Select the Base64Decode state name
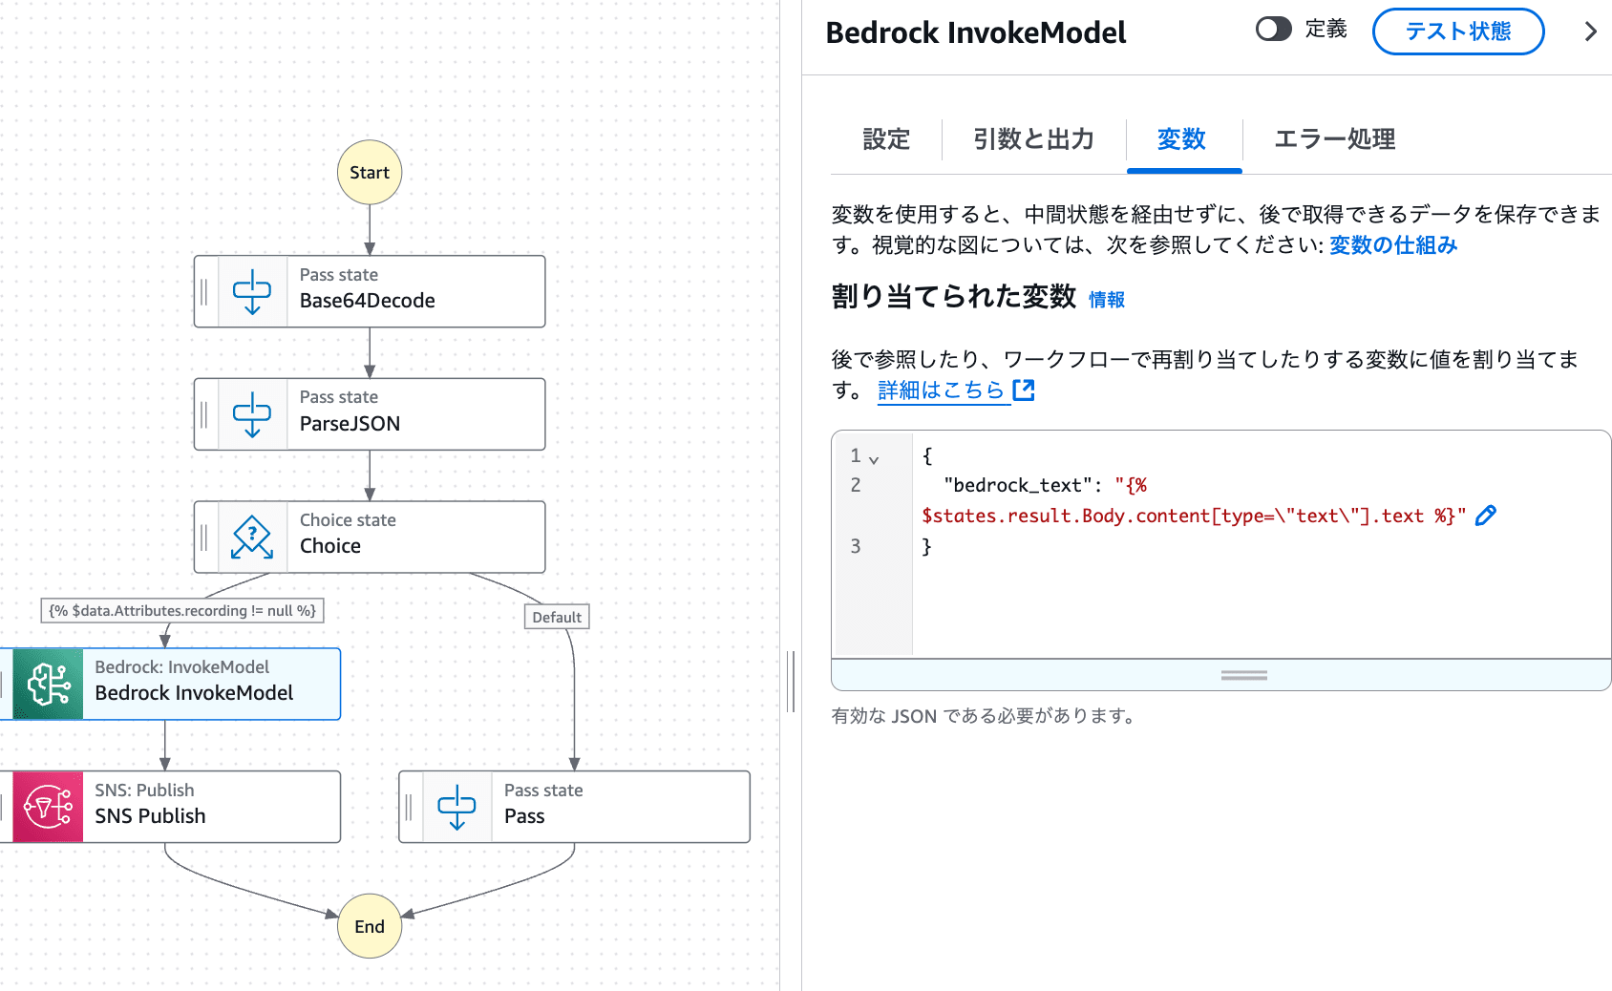 pos(368,301)
